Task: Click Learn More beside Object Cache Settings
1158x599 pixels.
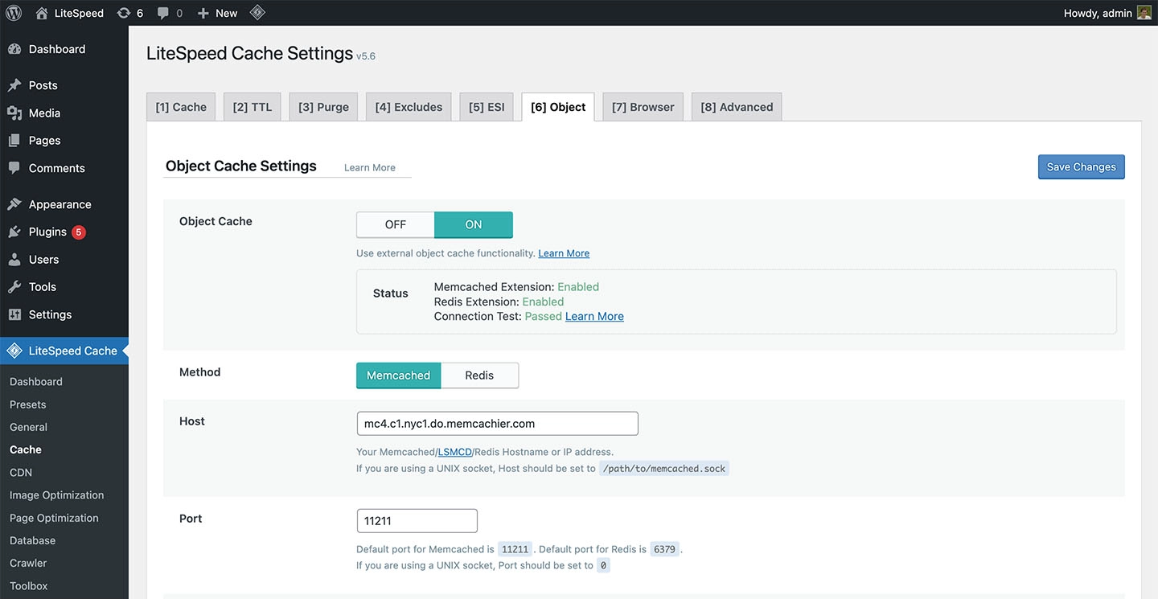Action: pyautogui.click(x=370, y=167)
